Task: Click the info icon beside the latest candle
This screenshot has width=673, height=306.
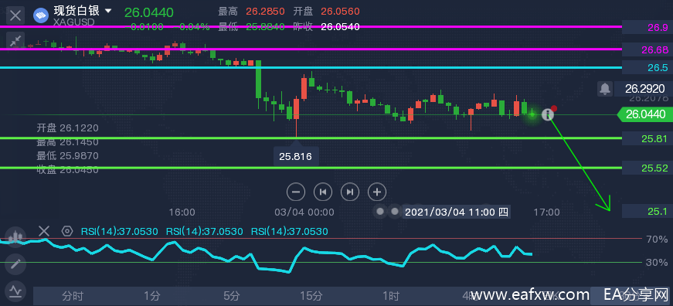Action: (x=547, y=114)
